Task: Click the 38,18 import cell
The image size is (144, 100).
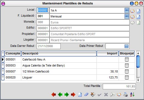Action: click(108, 71)
